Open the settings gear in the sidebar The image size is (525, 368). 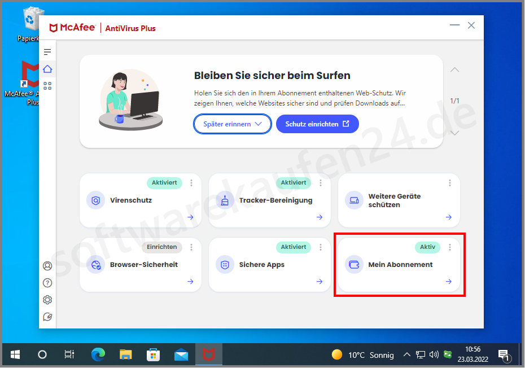click(x=47, y=299)
